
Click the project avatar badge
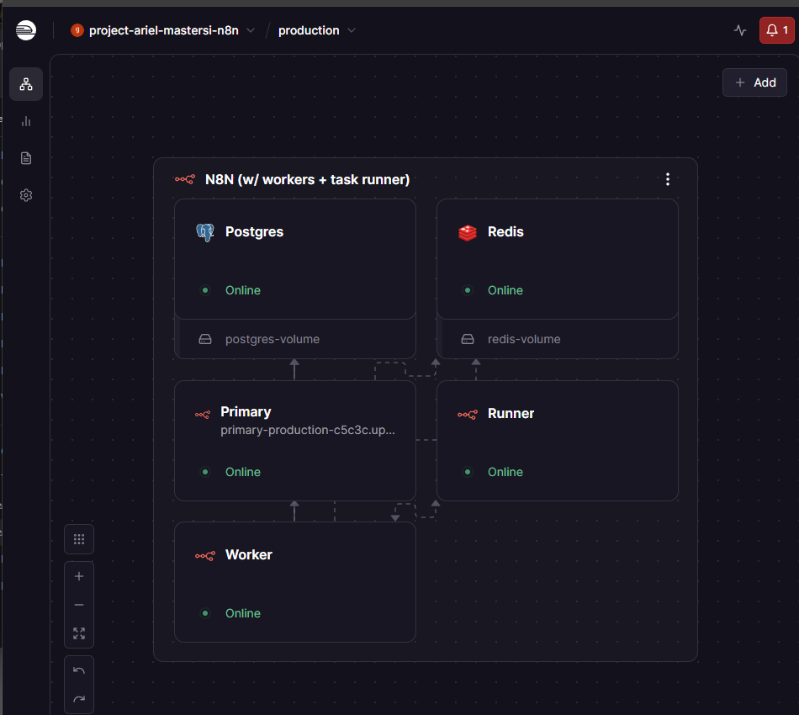pyautogui.click(x=77, y=30)
